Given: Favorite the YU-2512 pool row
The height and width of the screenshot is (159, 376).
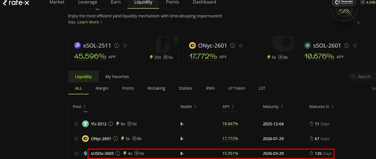Looking at the screenshot, I should click(76, 124).
